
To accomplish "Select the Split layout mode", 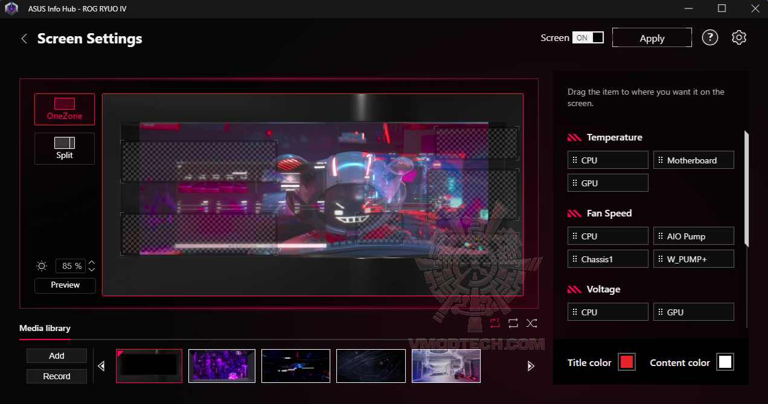I will click(x=65, y=148).
